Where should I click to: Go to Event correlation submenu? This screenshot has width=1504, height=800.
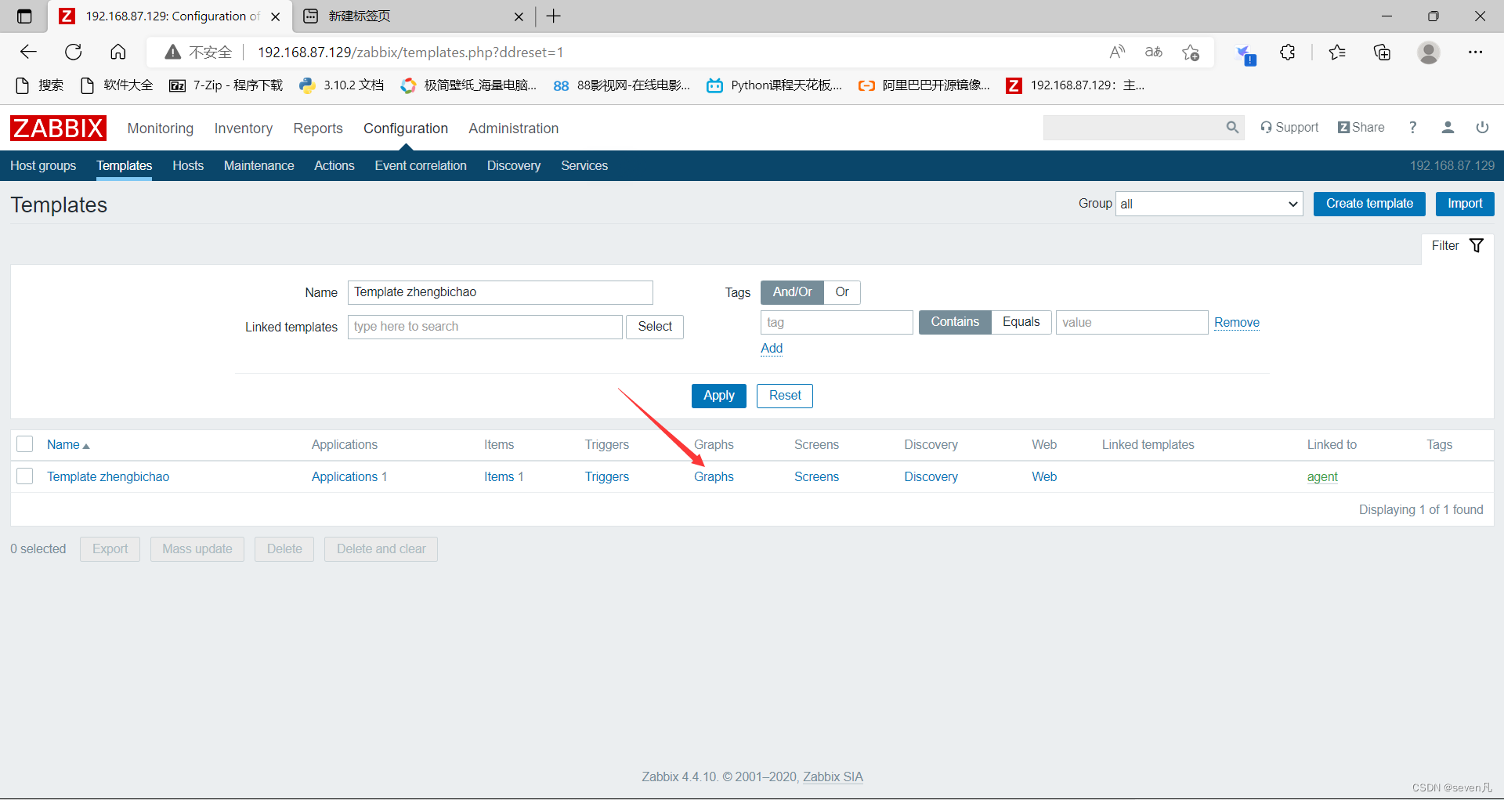pos(421,166)
